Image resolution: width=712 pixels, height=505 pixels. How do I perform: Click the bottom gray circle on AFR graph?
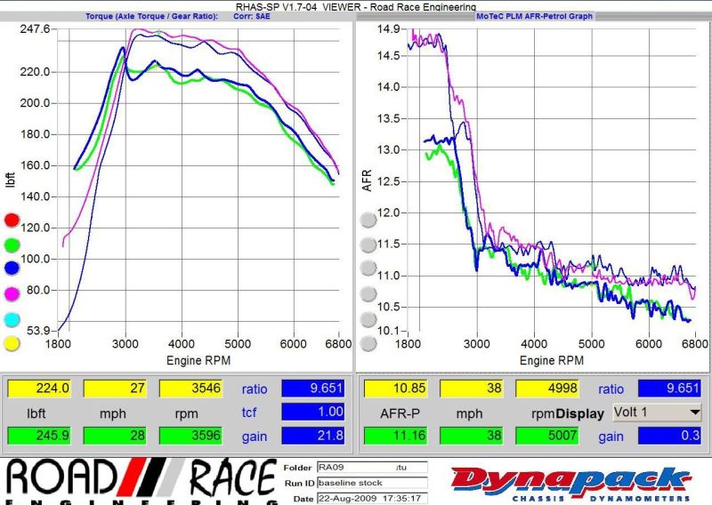[368, 343]
